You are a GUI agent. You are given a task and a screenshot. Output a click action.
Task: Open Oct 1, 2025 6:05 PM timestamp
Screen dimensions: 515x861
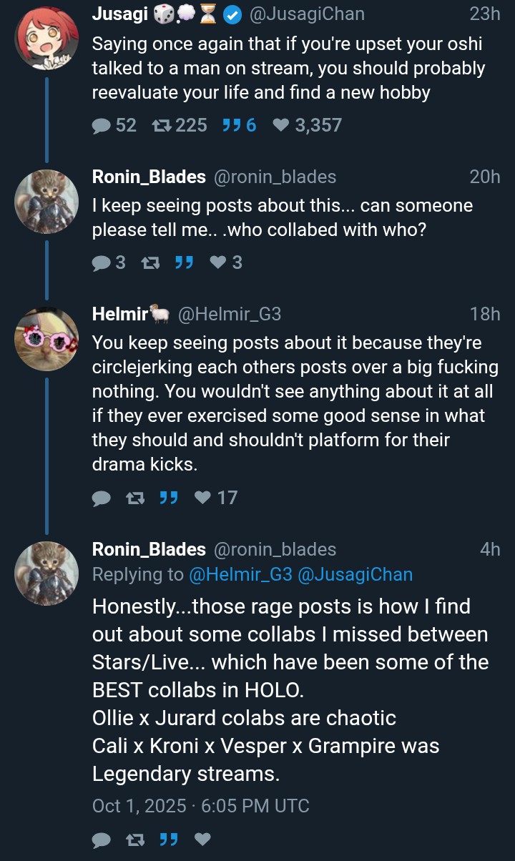[201, 806]
